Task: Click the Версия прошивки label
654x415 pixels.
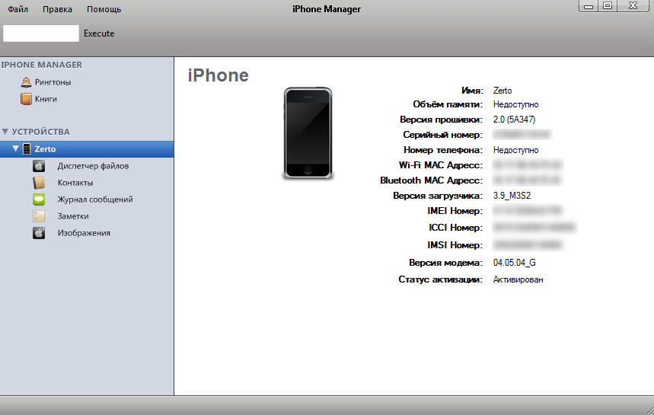Action: pos(441,120)
